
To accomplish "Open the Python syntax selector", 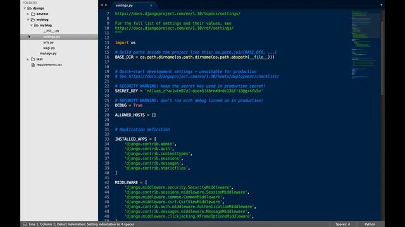I will pyautogui.click(x=370, y=224).
